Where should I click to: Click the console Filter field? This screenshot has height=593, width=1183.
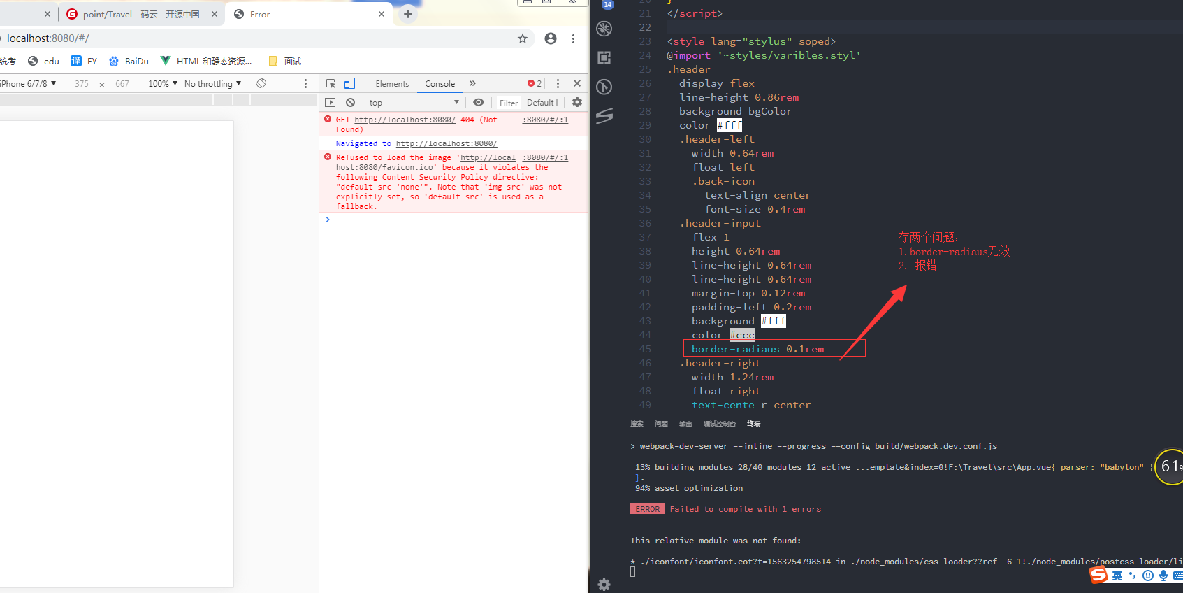click(x=509, y=103)
